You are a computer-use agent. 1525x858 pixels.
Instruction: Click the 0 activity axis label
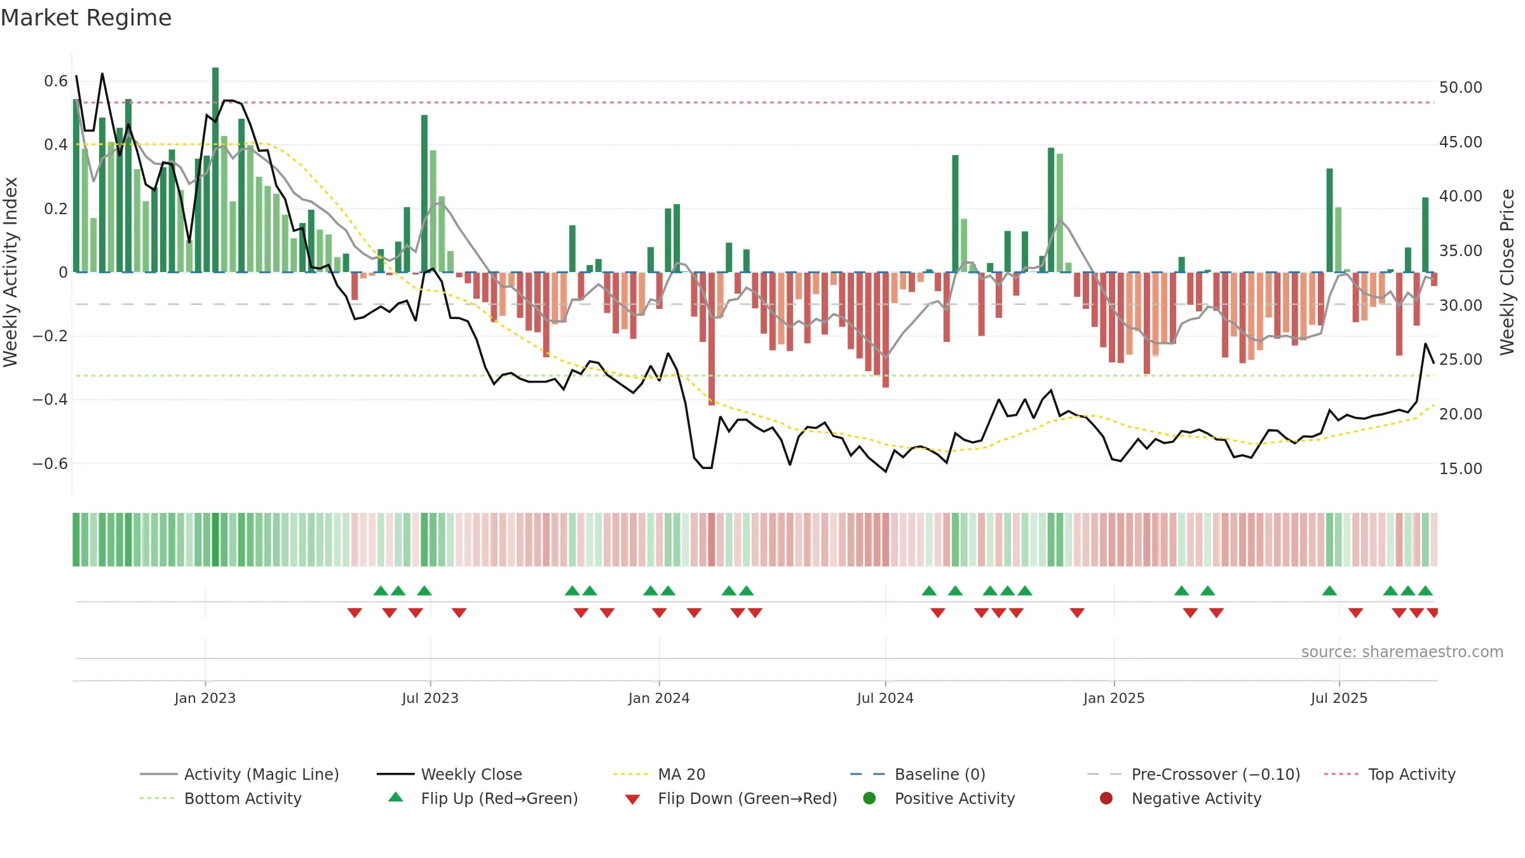click(63, 273)
